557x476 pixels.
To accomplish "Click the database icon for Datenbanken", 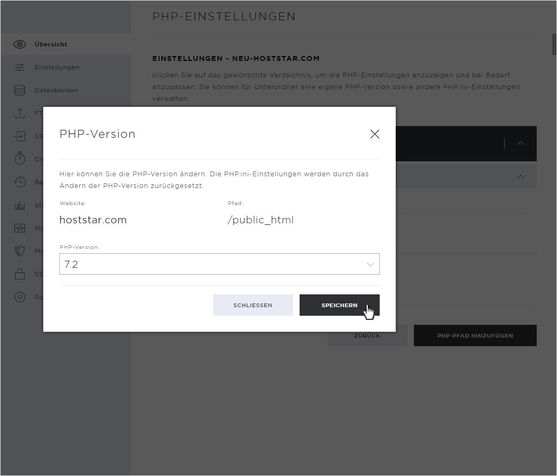I will [x=20, y=90].
